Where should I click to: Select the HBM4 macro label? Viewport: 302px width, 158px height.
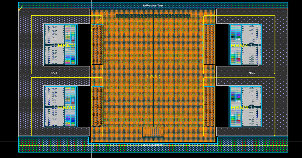point(239,46)
